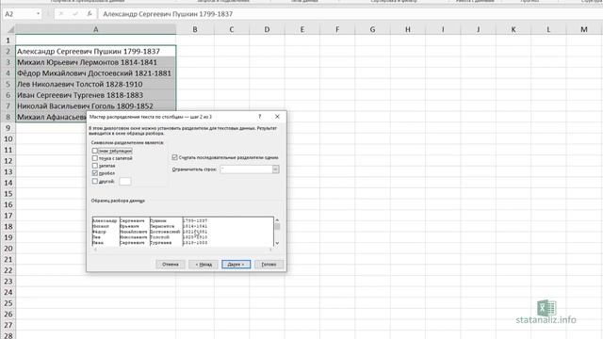Select cell with 'Иван Сергеевич Тургенев 1818-1883'
Viewport: 603px width, 339px height.
(96, 95)
